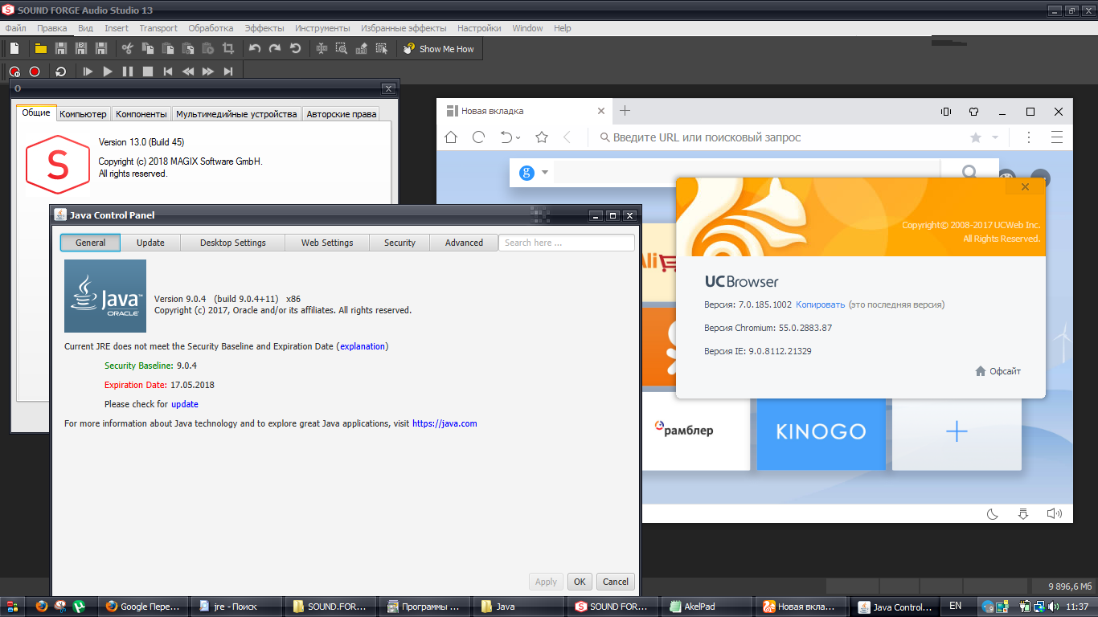This screenshot has height=617, width=1098.
Task: Expand the dropdown beside the address-bar star
Action: (995, 137)
